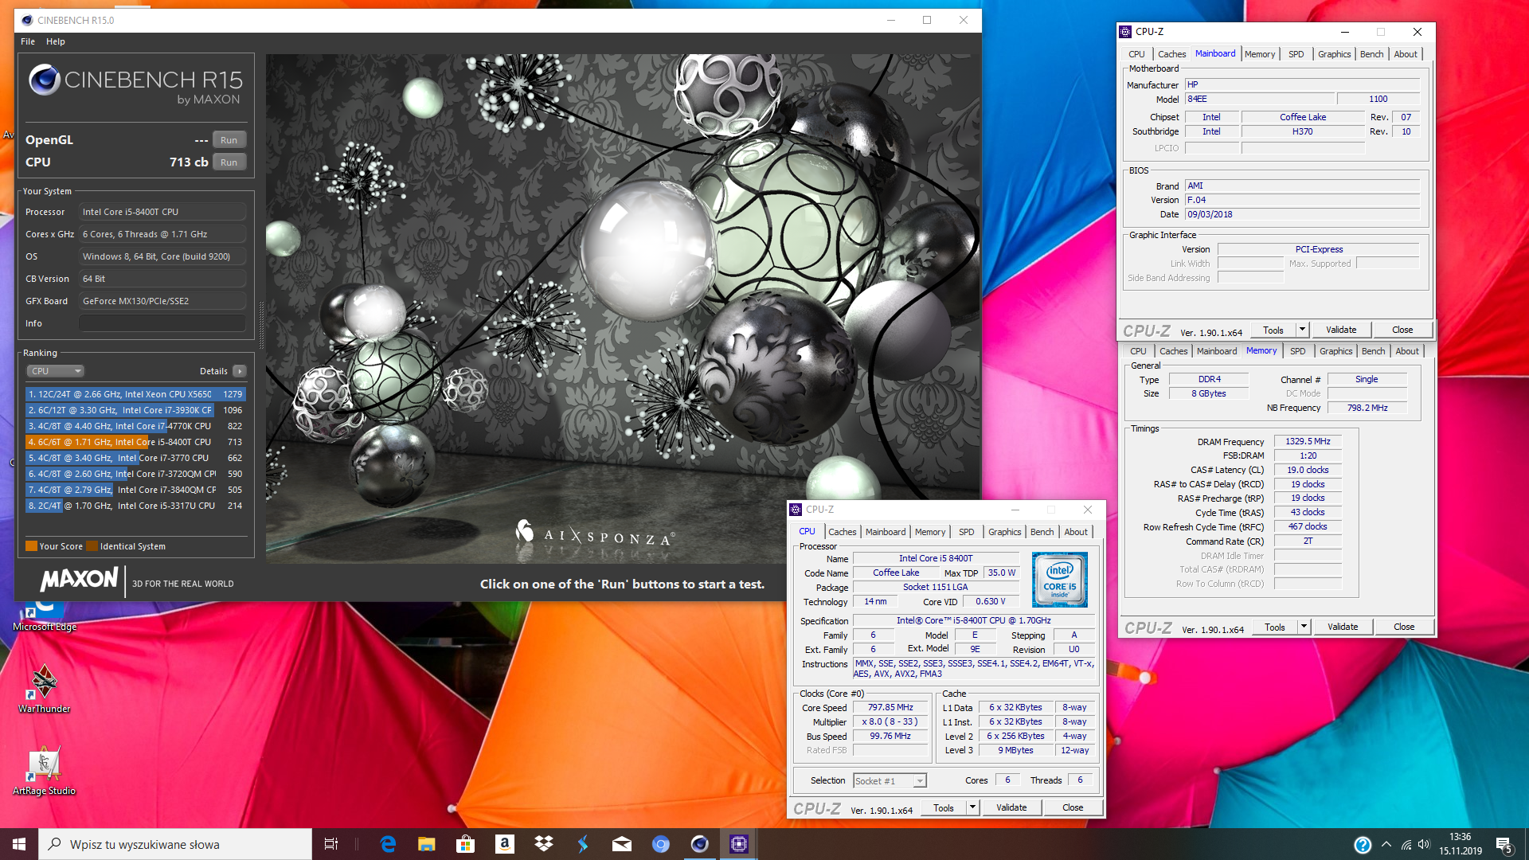Launch Microsoft Edge from the taskbar
This screenshot has width=1529, height=860.
point(388,844)
